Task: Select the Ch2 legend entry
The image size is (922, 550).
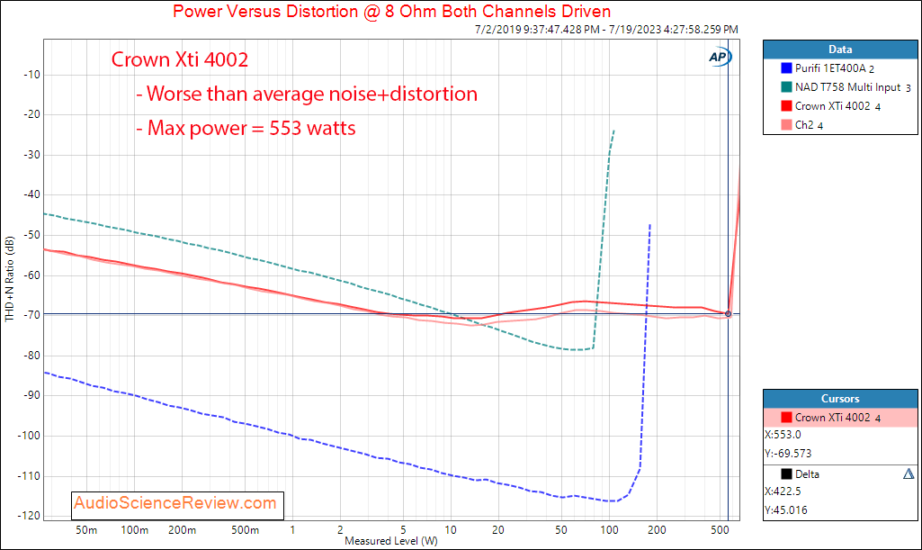Action: (x=809, y=125)
